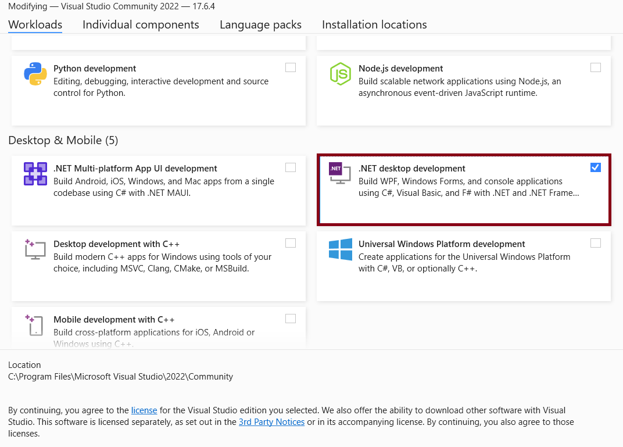Screen dimensions: 623x447
Task: Click the .NET desktop development icon
Action: pyautogui.click(x=340, y=173)
